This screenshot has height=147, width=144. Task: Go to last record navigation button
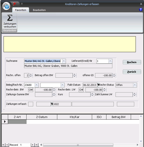point(37,145)
